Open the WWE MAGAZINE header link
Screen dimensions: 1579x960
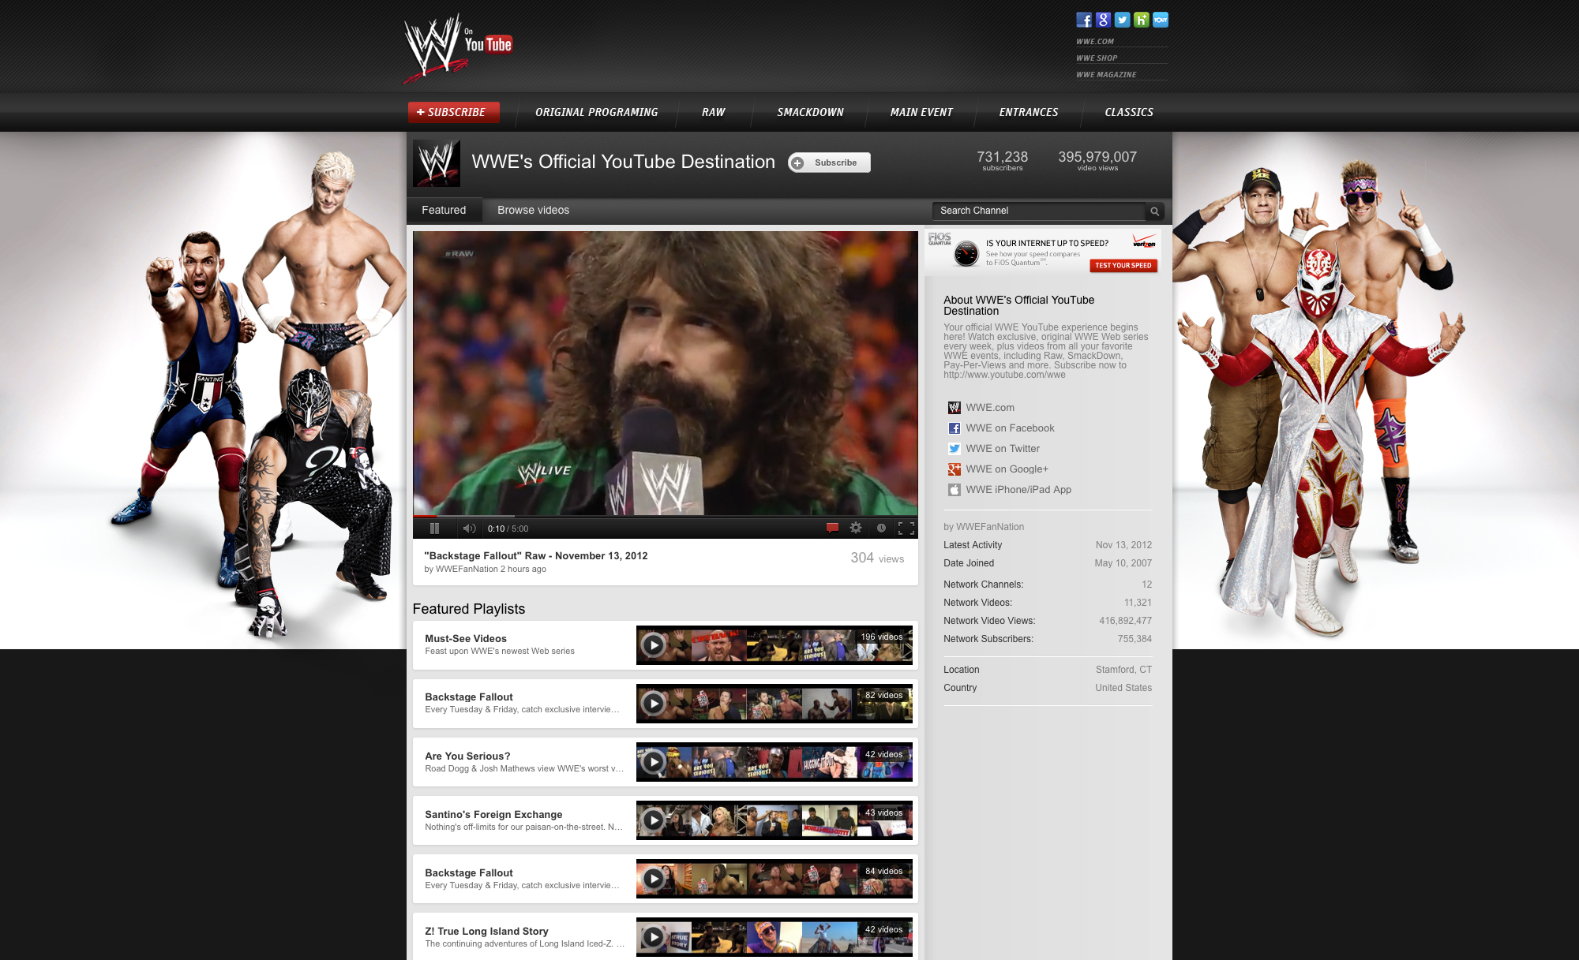[1106, 75]
